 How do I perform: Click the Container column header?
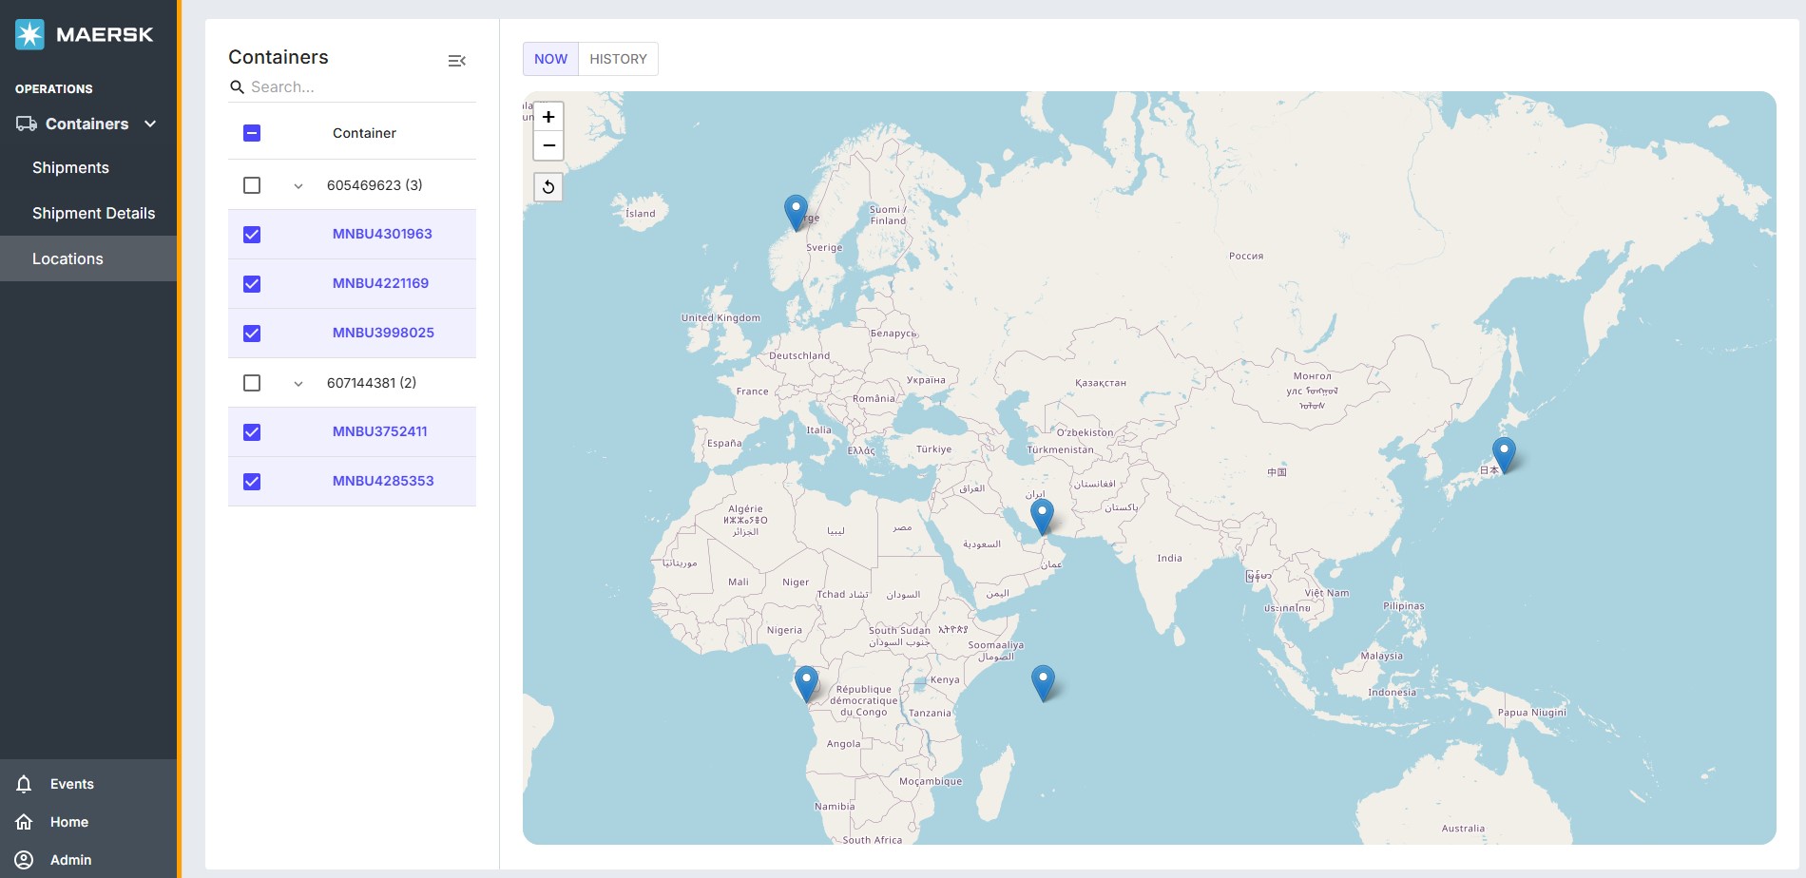pyautogui.click(x=364, y=133)
